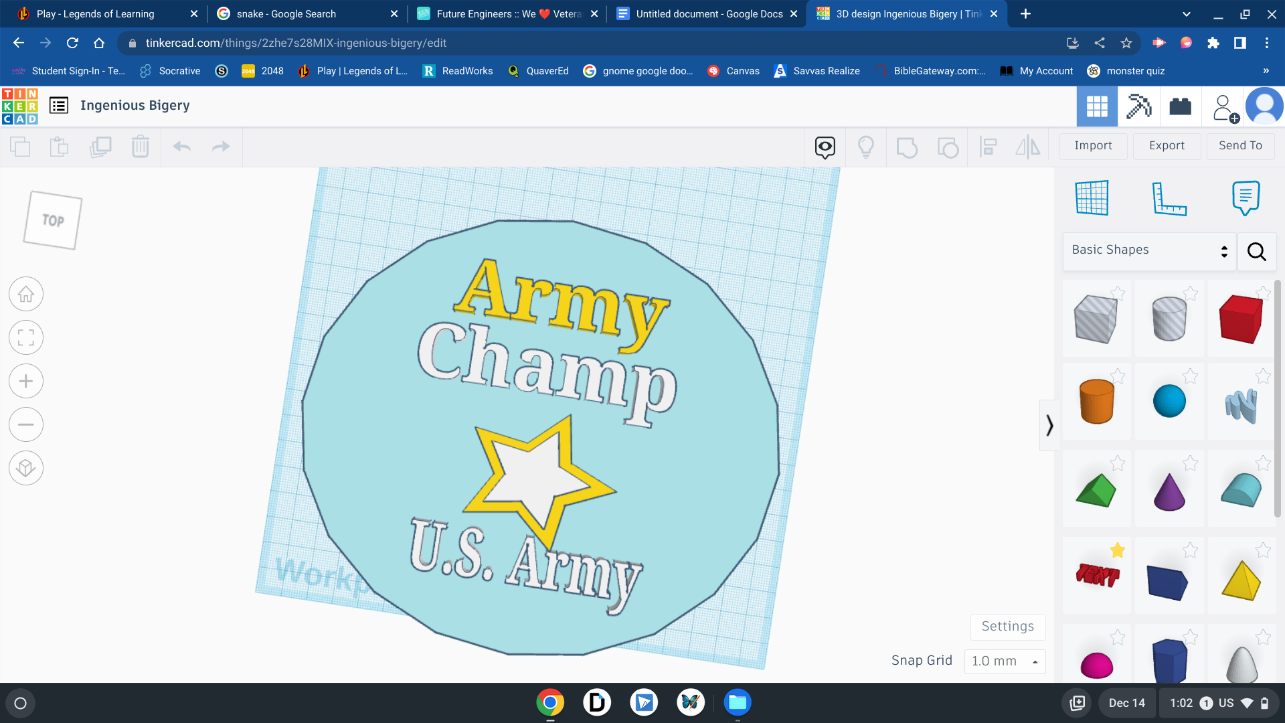Switch to Untitled document Google Docs tab

tap(706, 14)
